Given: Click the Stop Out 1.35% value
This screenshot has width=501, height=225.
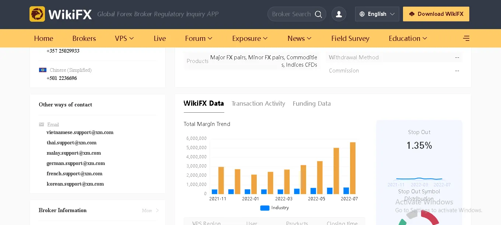Looking at the screenshot, I should [419, 146].
